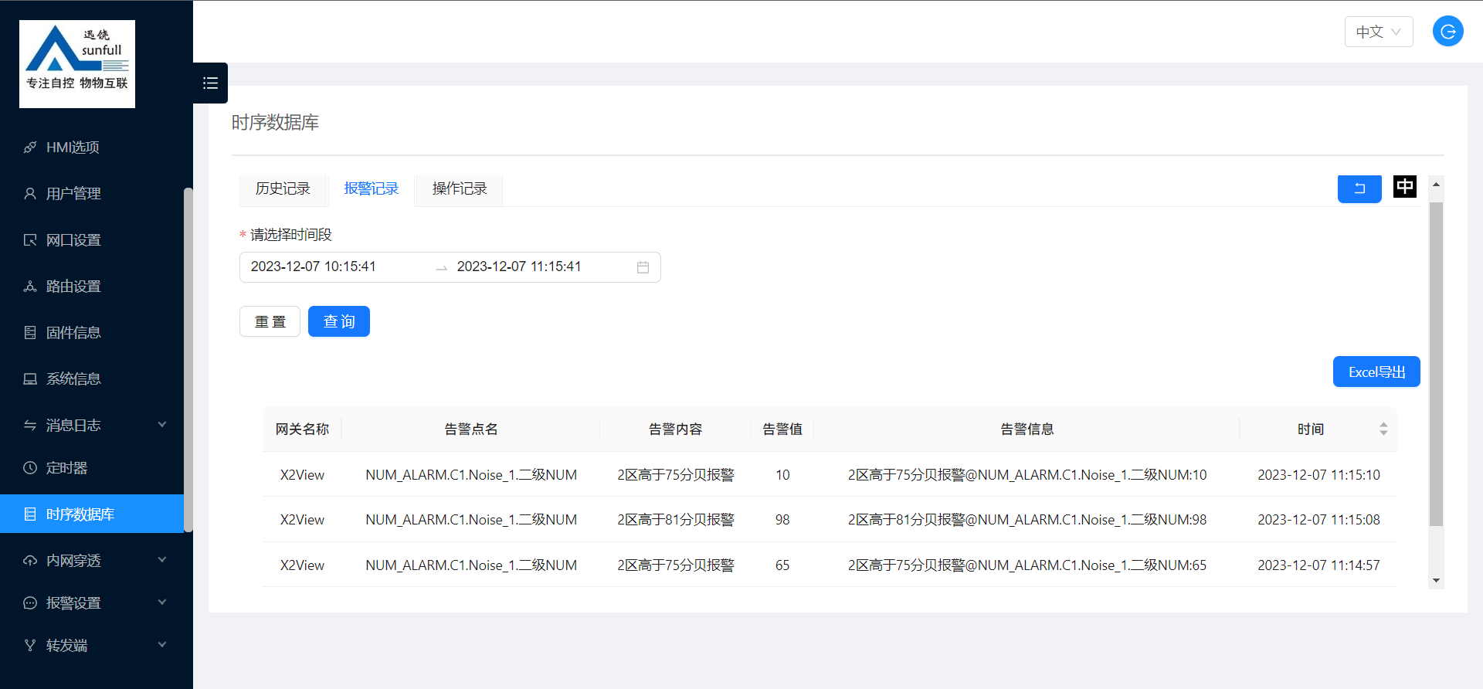Click the Excel导出 export button
This screenshot has height=689, width=1483.
point(1376,372)
